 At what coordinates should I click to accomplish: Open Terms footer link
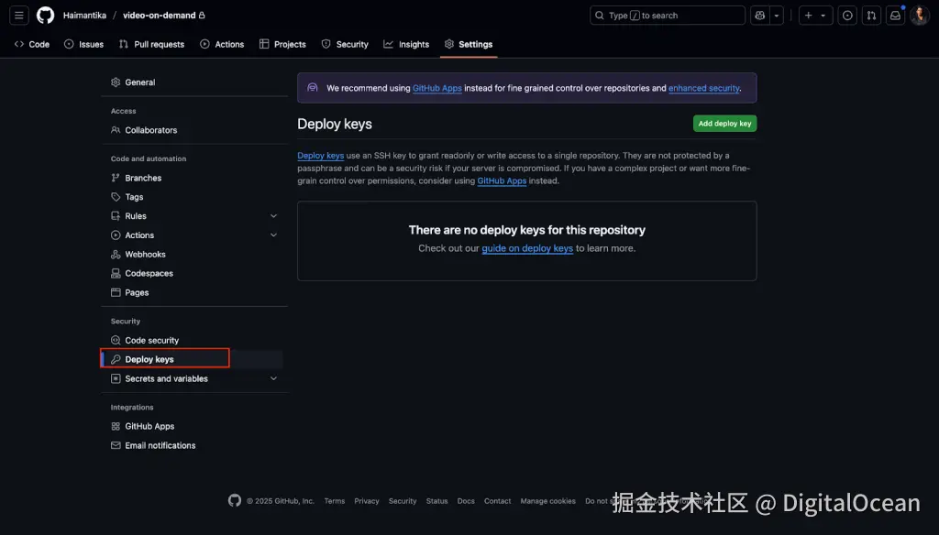click(334, 501)
